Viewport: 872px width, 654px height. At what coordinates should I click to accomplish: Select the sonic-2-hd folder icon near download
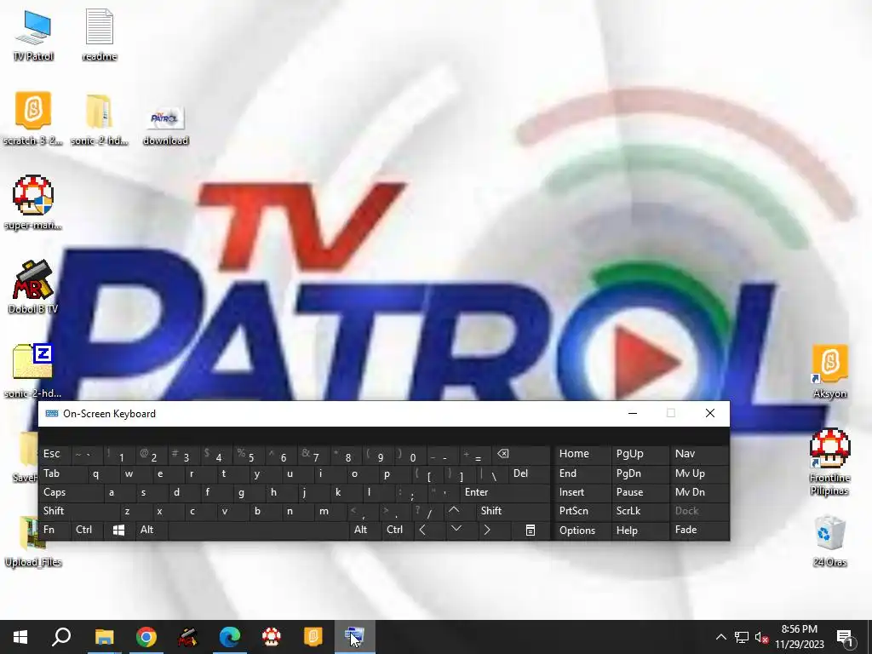point(100,118)
